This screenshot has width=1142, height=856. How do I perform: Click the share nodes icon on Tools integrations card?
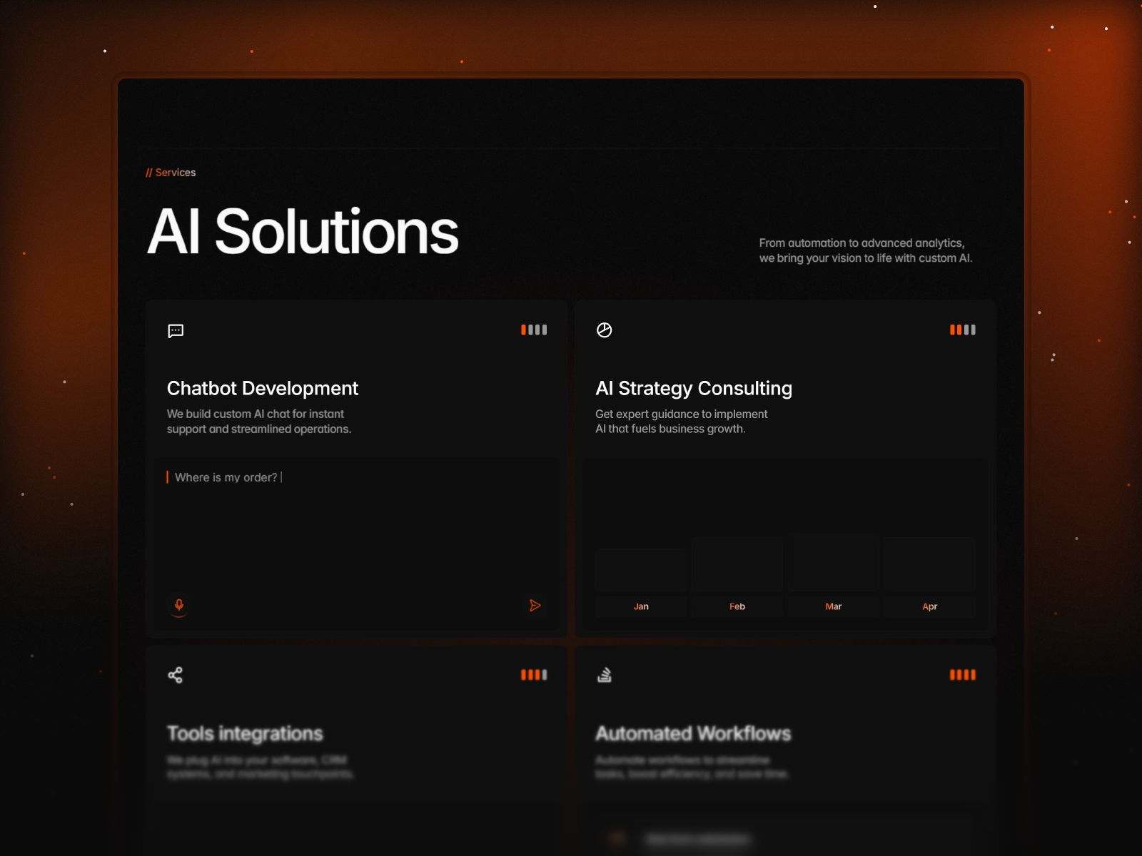(176, 674)
